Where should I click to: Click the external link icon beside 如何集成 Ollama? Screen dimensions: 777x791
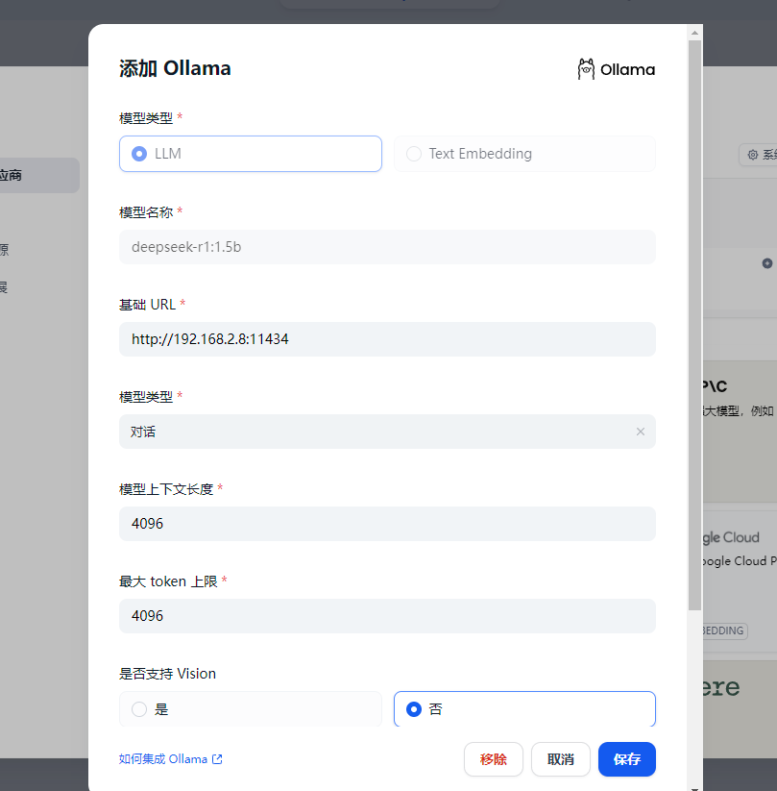point(217,759)
